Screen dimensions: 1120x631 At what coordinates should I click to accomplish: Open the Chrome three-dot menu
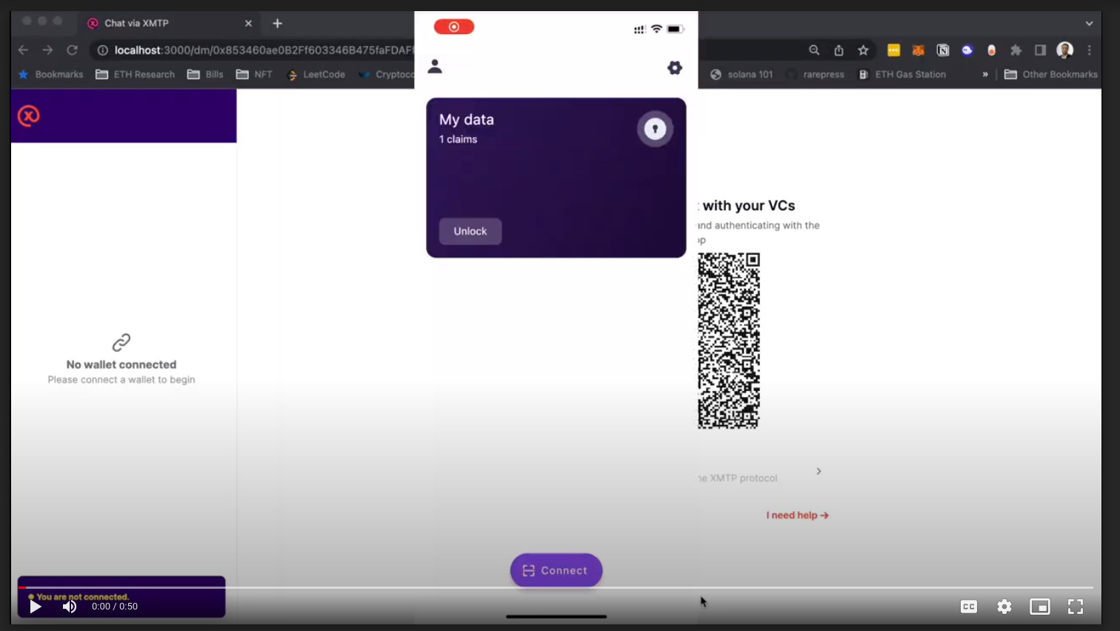click(1090, 50)
